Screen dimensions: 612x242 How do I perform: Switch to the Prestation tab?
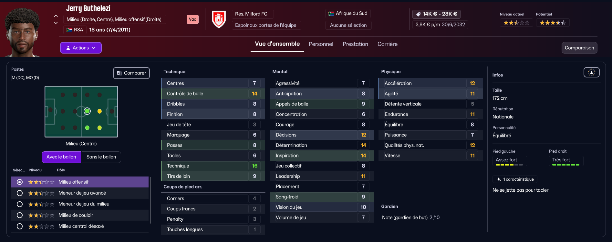click(x=355, y=44)
